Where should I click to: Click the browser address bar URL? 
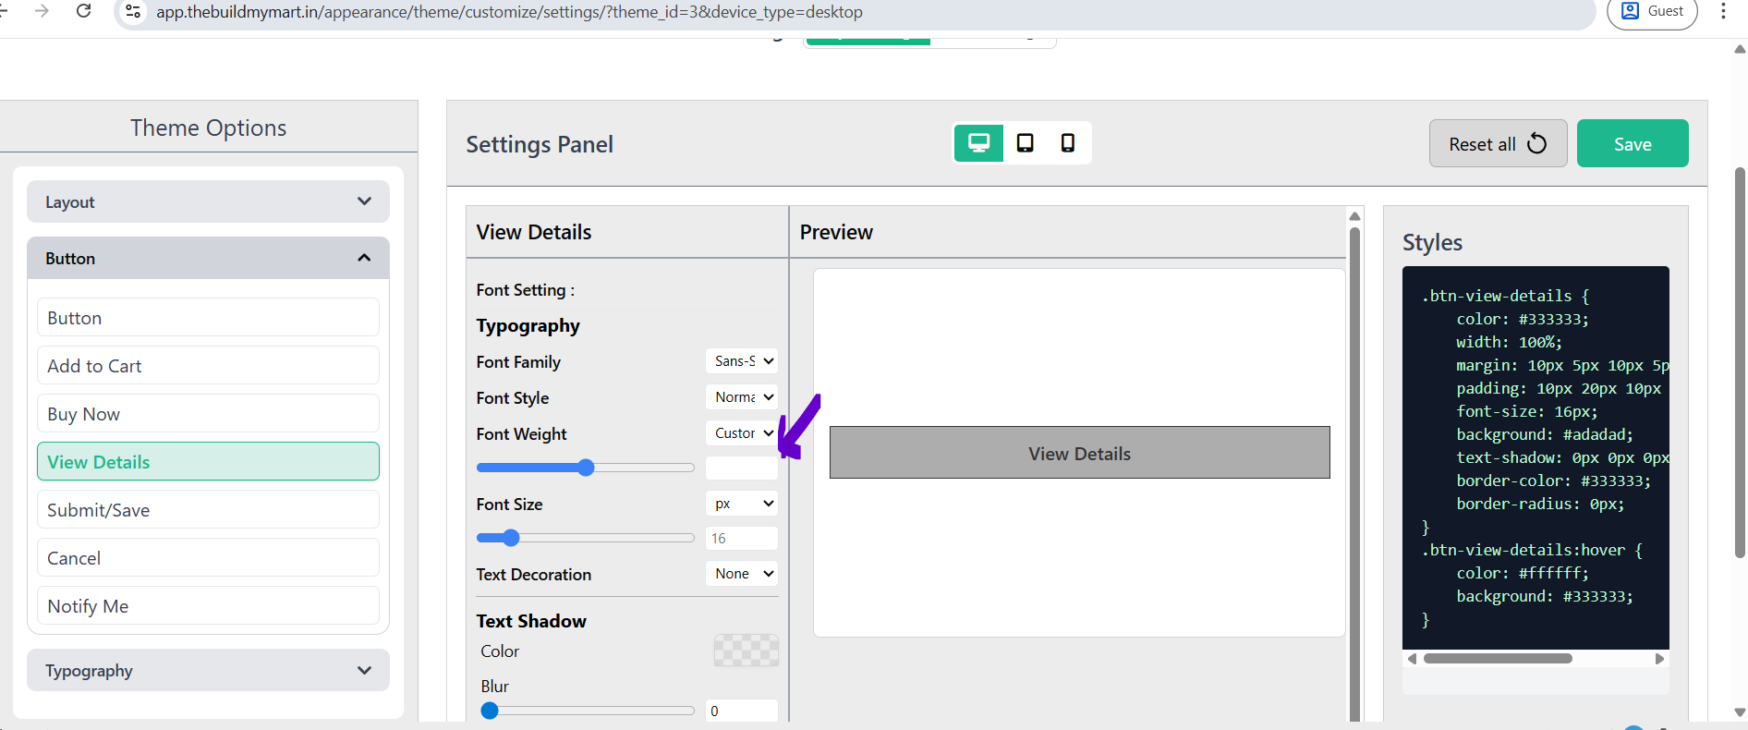(x=509, y=12)
